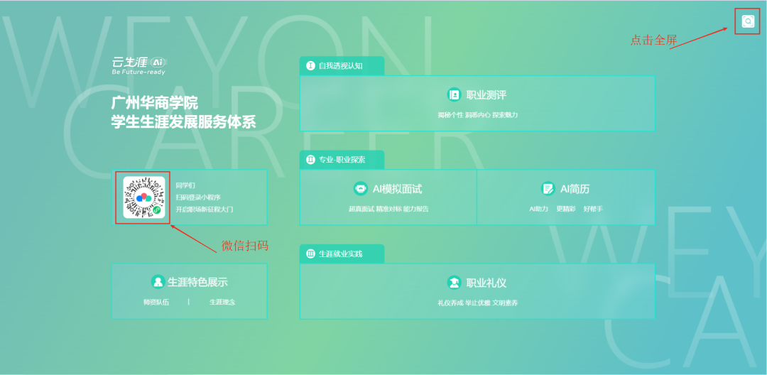Open the AI模拟面试 card
Viewport: 767px width, 375px height.
point(388,197)
